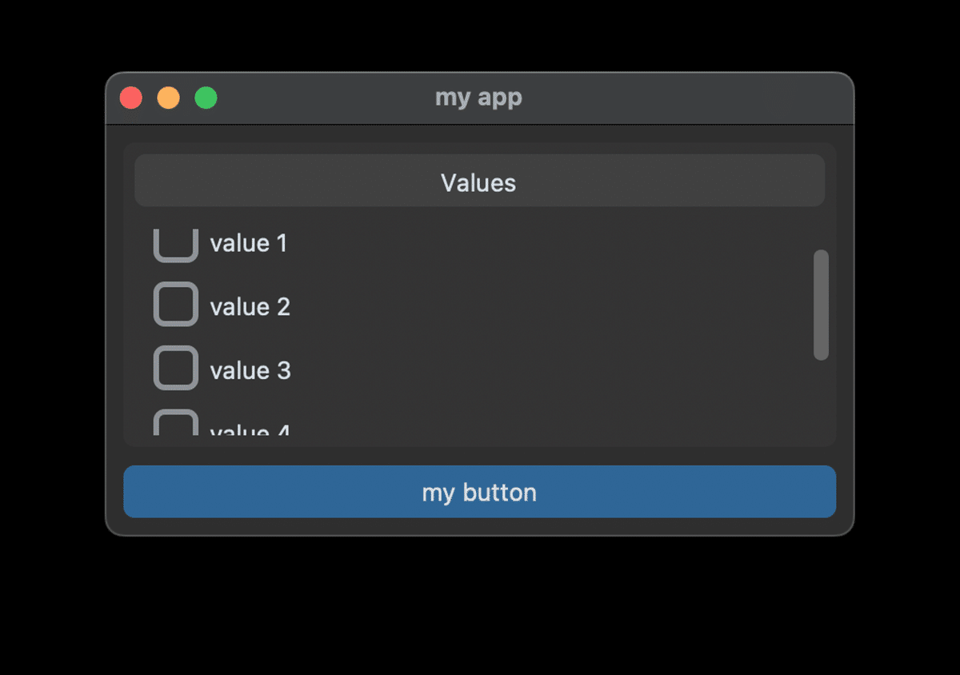Check the value 2 checkbox
This screenshot has height=675, width=960.
174,306
